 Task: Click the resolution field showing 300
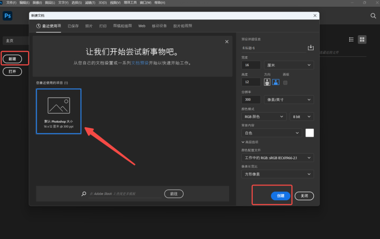click(251, 100)
